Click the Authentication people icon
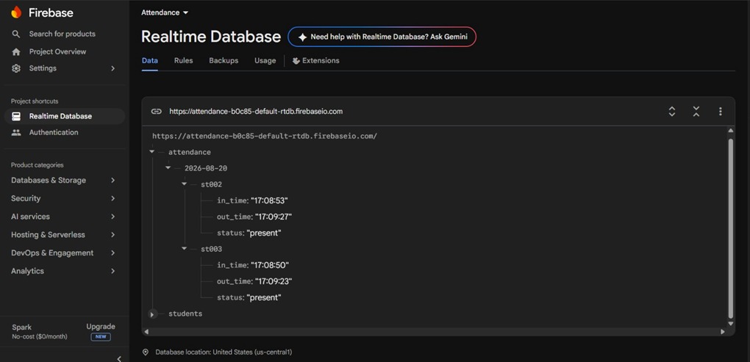The height and width of the screenshot is (362, 750). (x=16, y=132)
